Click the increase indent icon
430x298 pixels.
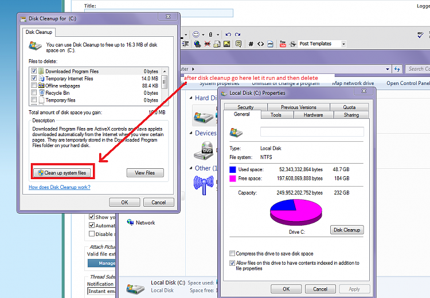point(186,44)
